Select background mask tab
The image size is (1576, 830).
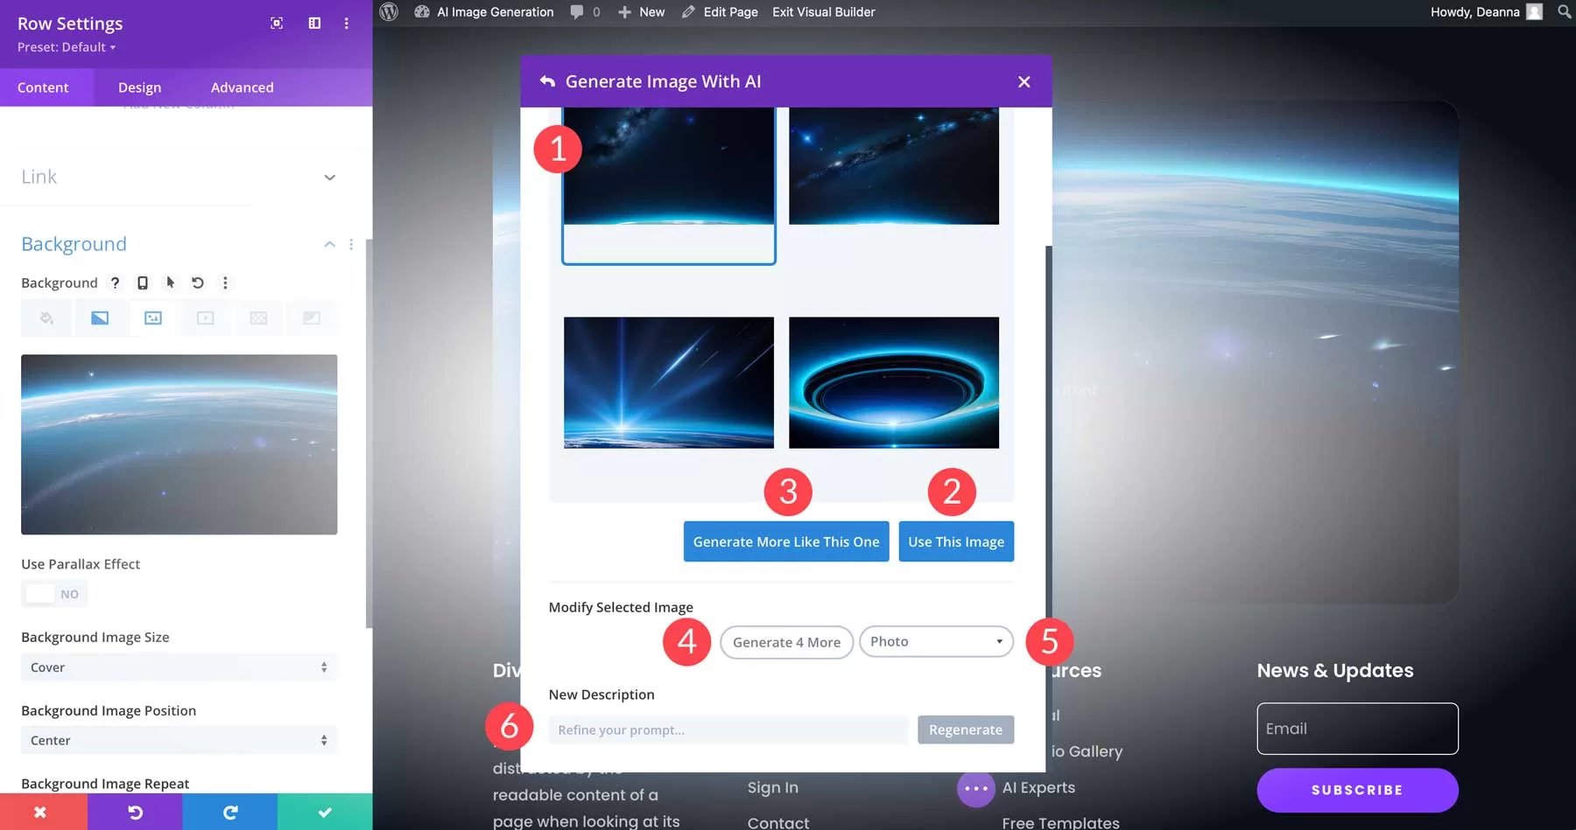312,318
